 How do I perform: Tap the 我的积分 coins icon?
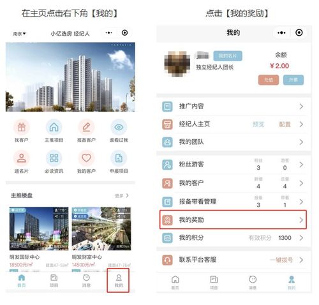point(167,238)
